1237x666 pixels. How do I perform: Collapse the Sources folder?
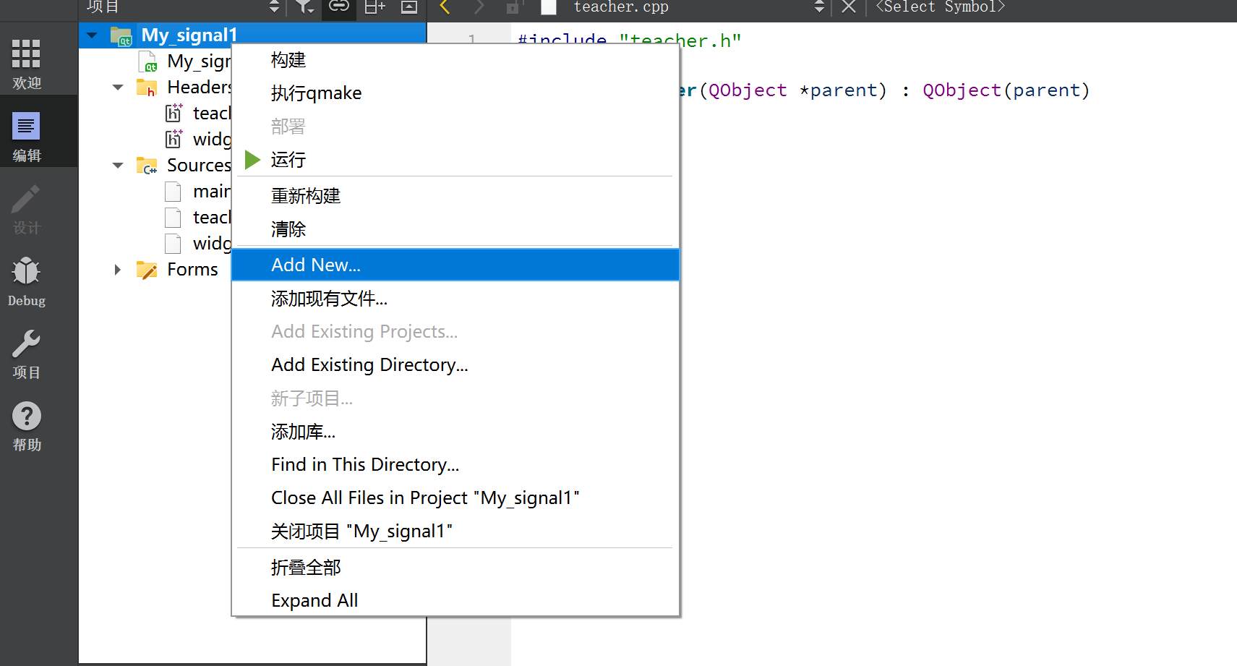click(118, 166)
